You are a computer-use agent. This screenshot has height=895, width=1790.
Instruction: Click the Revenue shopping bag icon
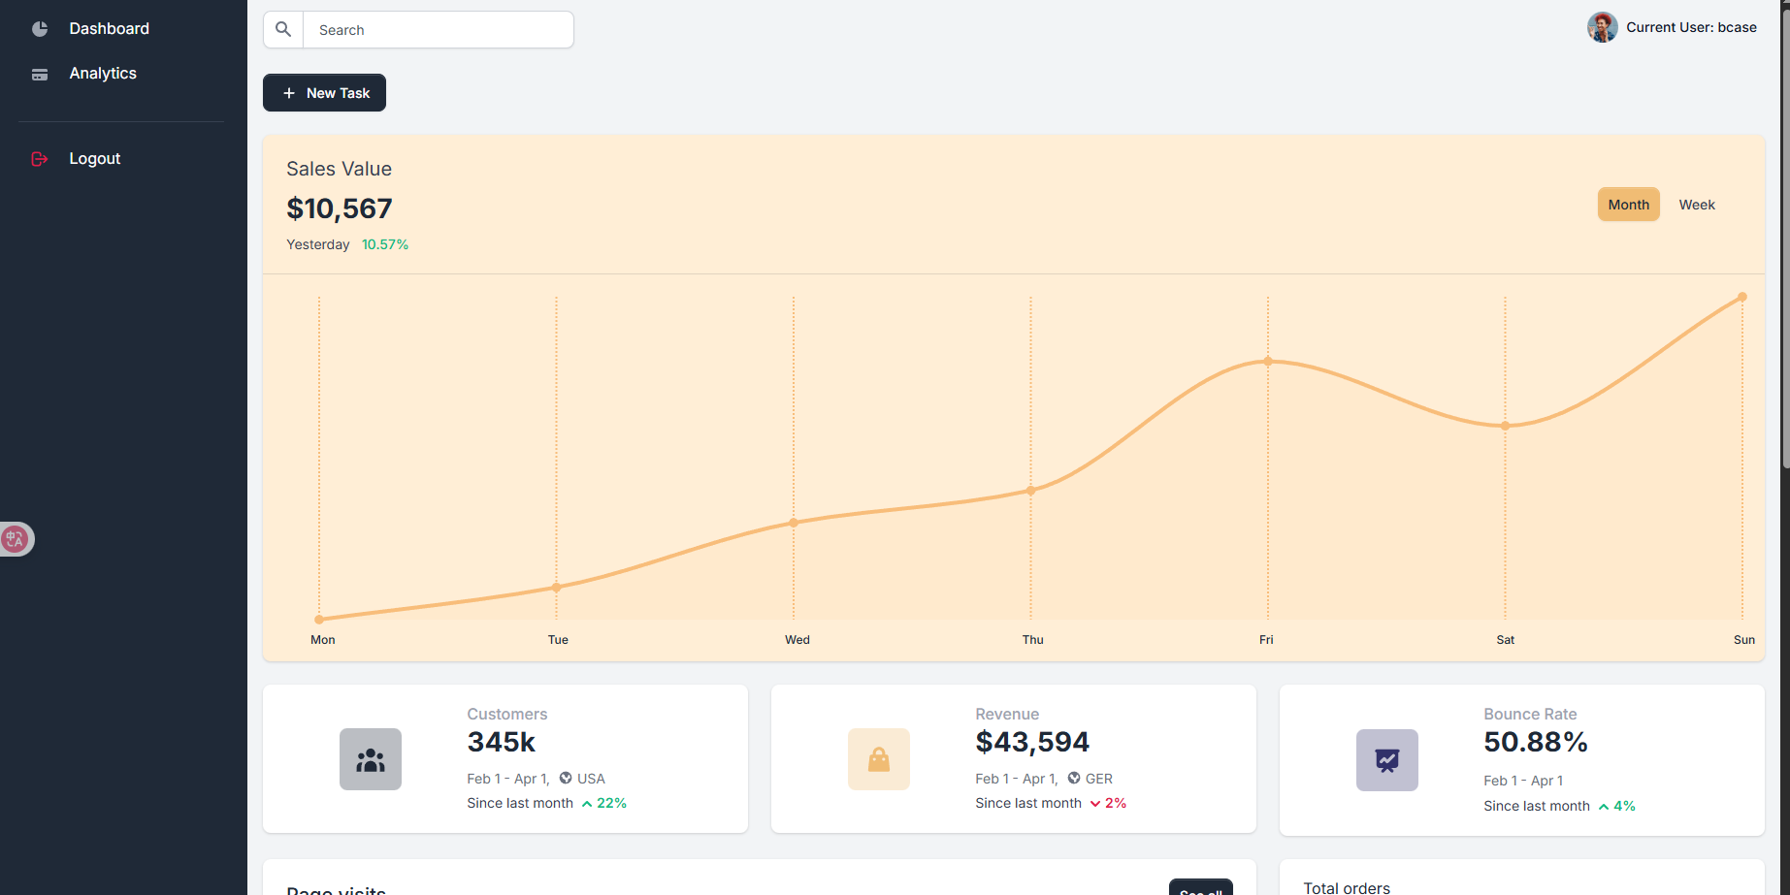[879, 759]
